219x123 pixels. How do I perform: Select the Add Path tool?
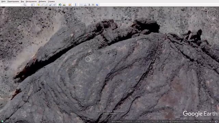[x=47, y=4]
